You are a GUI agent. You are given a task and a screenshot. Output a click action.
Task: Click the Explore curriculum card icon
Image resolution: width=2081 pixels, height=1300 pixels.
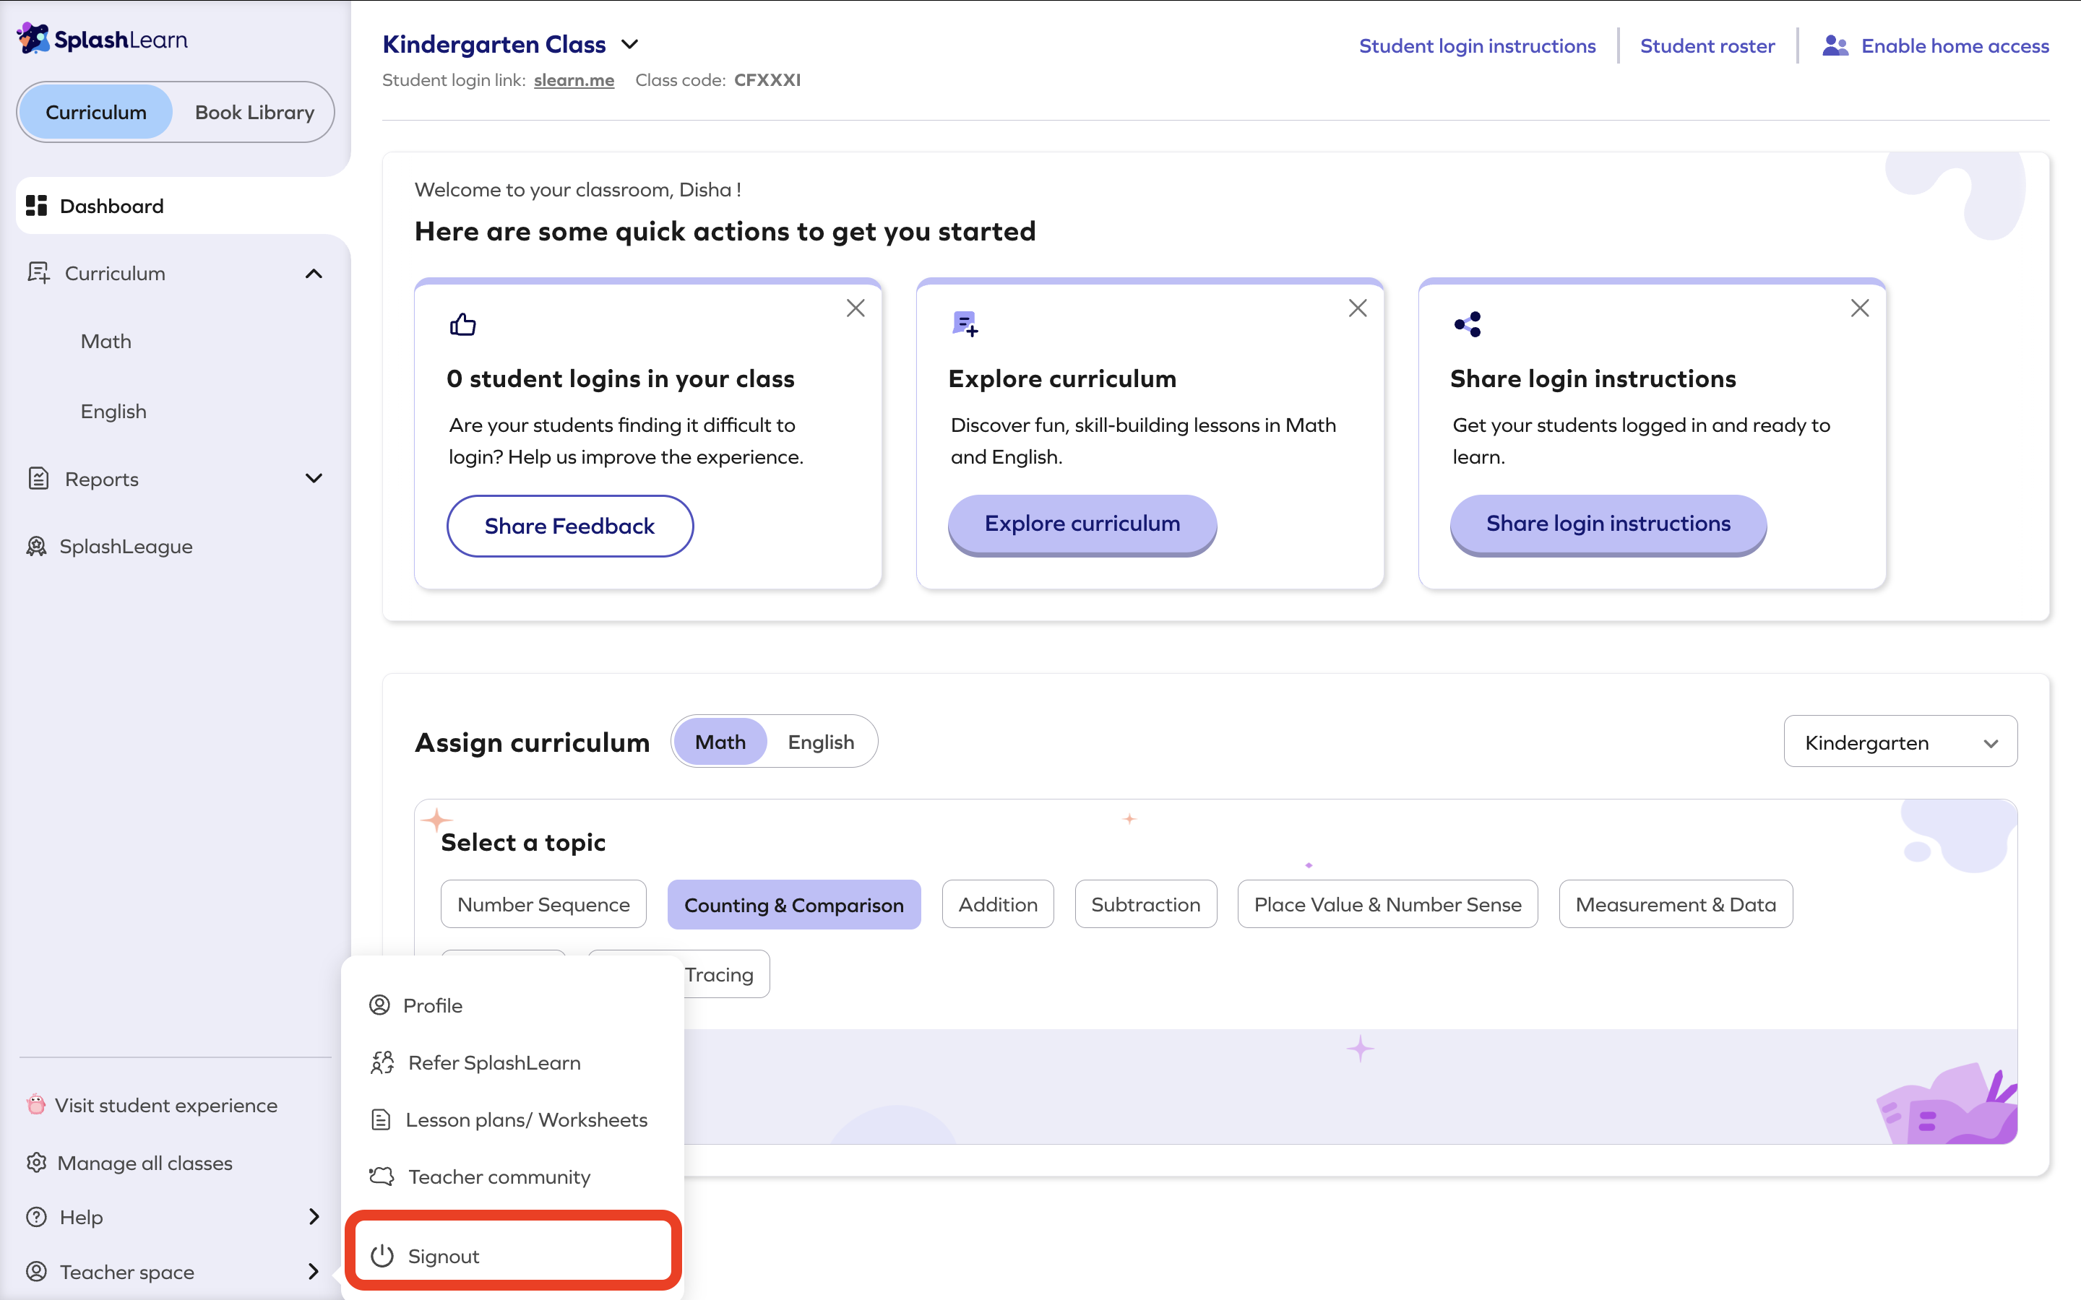coord(965,324)
